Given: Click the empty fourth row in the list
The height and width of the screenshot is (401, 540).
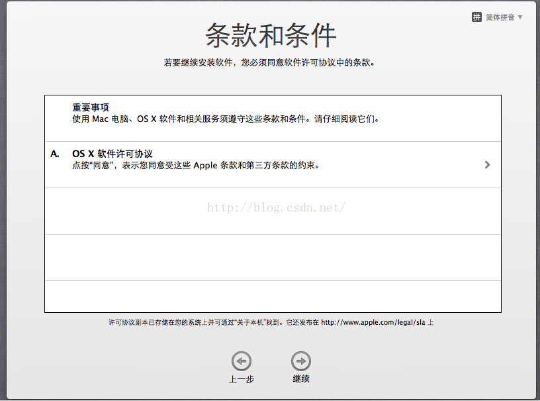Looking at the screenshot, I should click(273, 257).
